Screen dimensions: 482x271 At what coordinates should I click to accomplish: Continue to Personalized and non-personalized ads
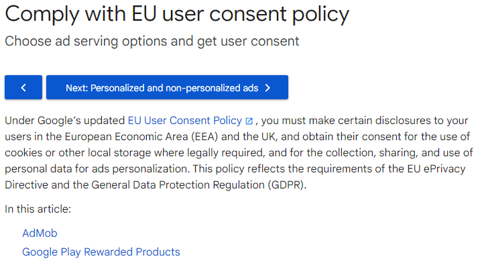tap(167, 87)
